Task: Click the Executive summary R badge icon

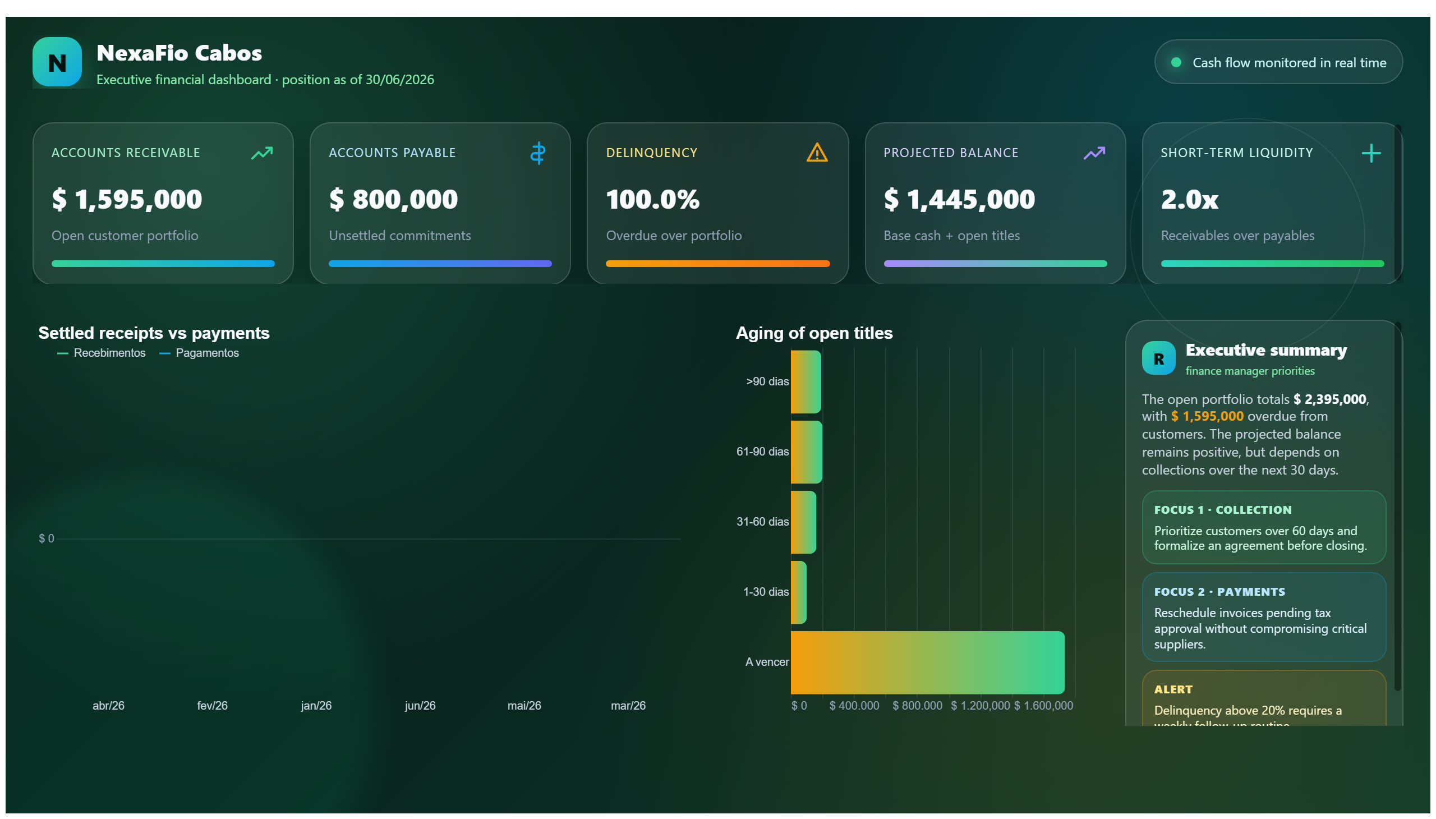Action: 1158,358
